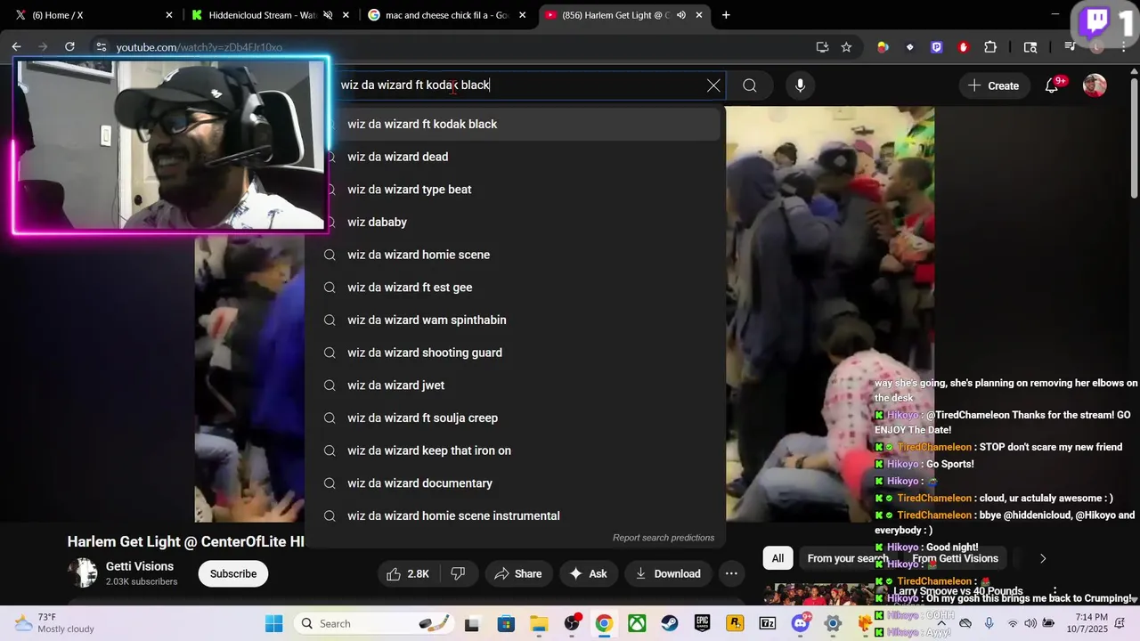Select 'From Getti Visions' chip
The height and width of the screenshot is (641, 1140).
point(955,558)
